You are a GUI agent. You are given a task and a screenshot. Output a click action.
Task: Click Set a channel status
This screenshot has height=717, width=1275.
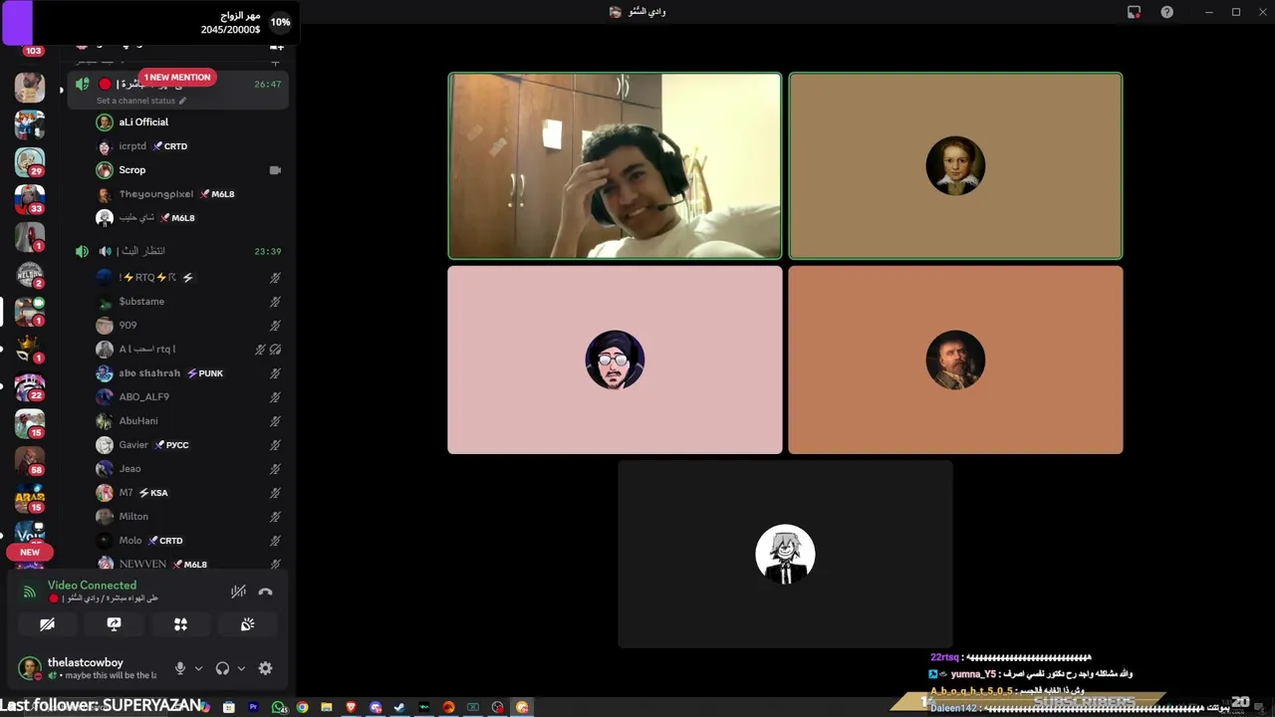tap(140, 101)
